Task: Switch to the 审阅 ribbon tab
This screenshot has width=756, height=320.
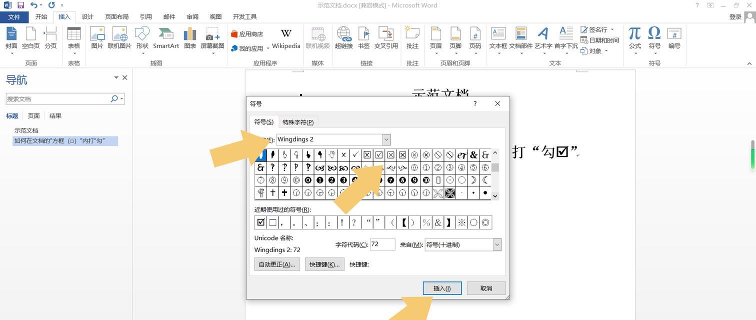Action: (192, 16)
